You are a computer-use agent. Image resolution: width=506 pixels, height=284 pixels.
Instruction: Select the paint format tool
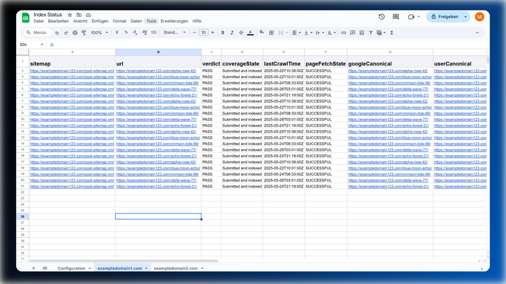[x=84, y=33]
